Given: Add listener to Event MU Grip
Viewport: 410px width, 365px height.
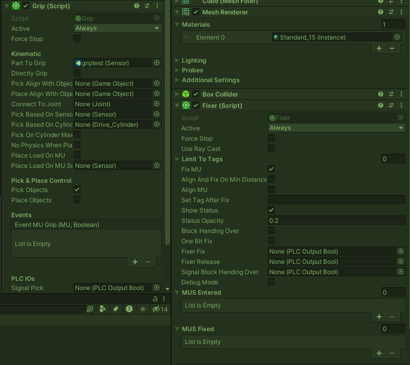Looking at the screenshot, I should tap(135, 262).
